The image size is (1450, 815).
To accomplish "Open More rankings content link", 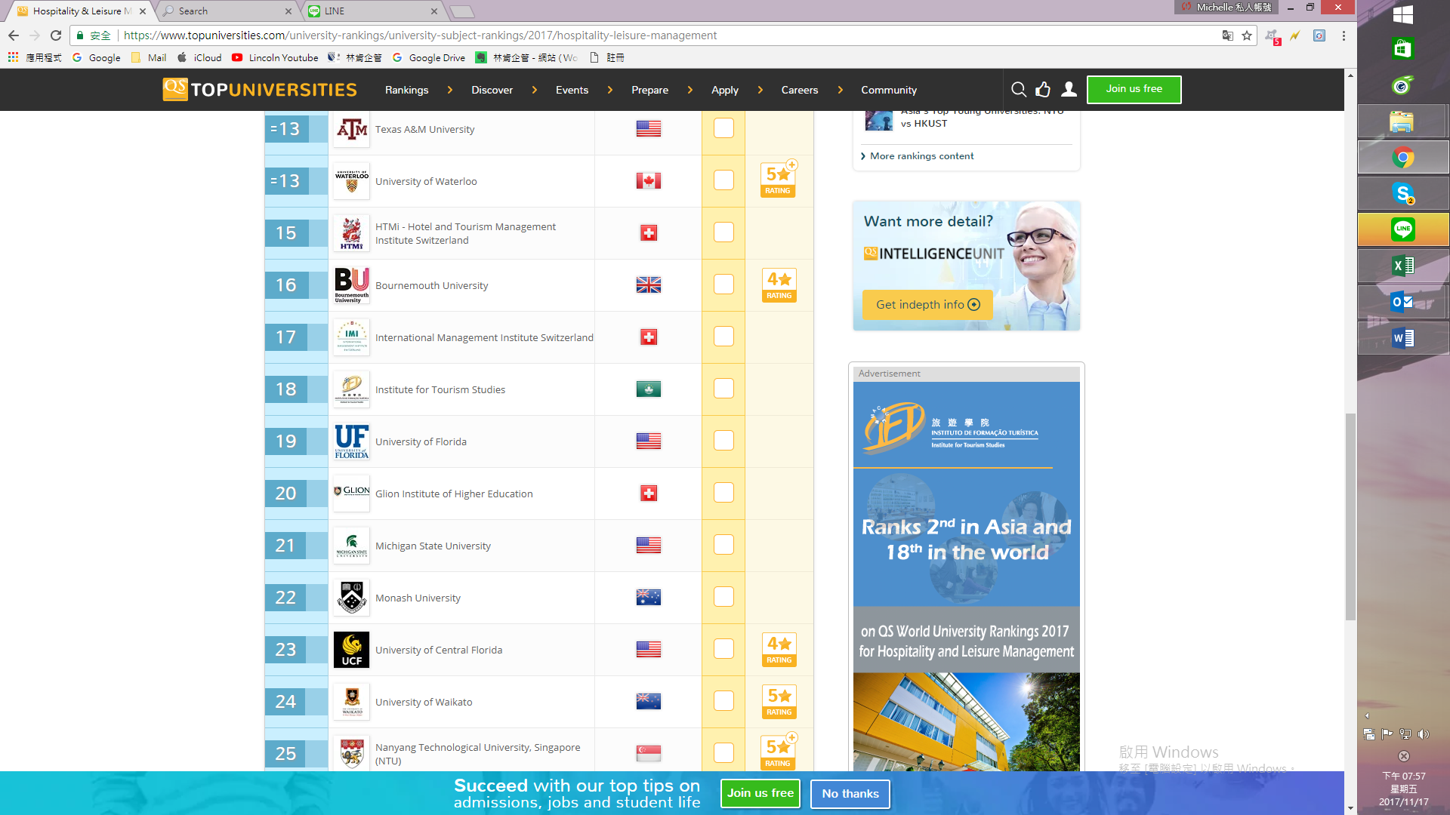I will point(921,156).
